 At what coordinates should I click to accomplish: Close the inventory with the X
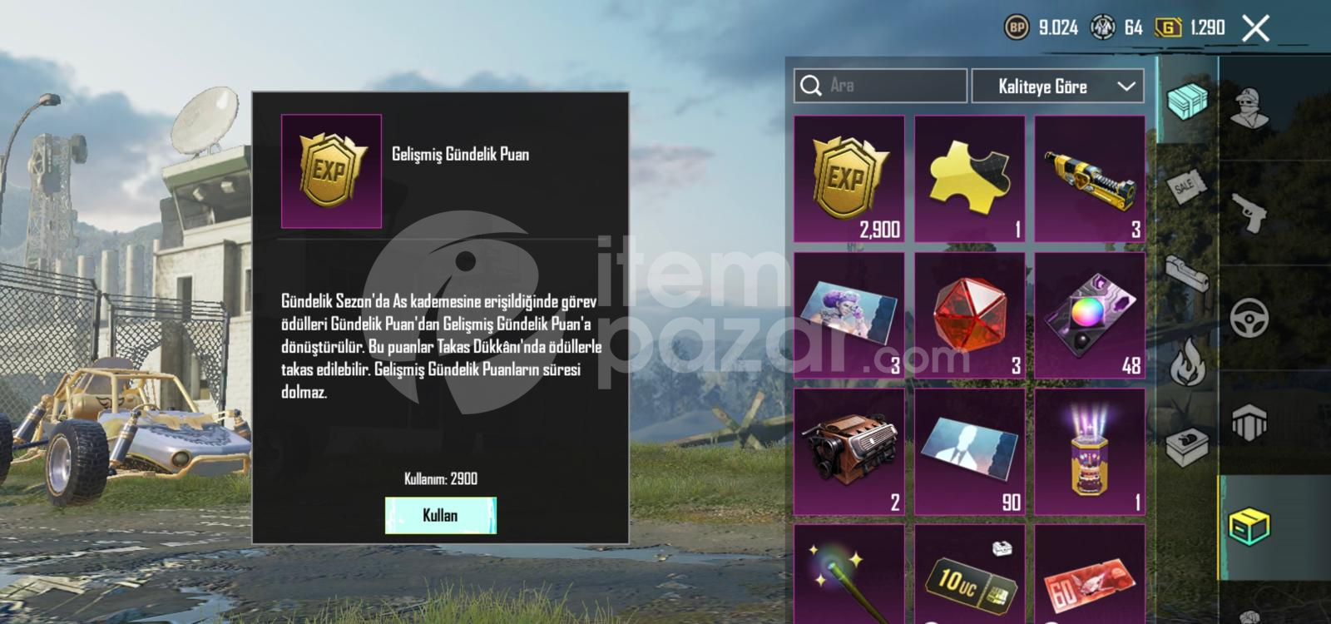1256,27
